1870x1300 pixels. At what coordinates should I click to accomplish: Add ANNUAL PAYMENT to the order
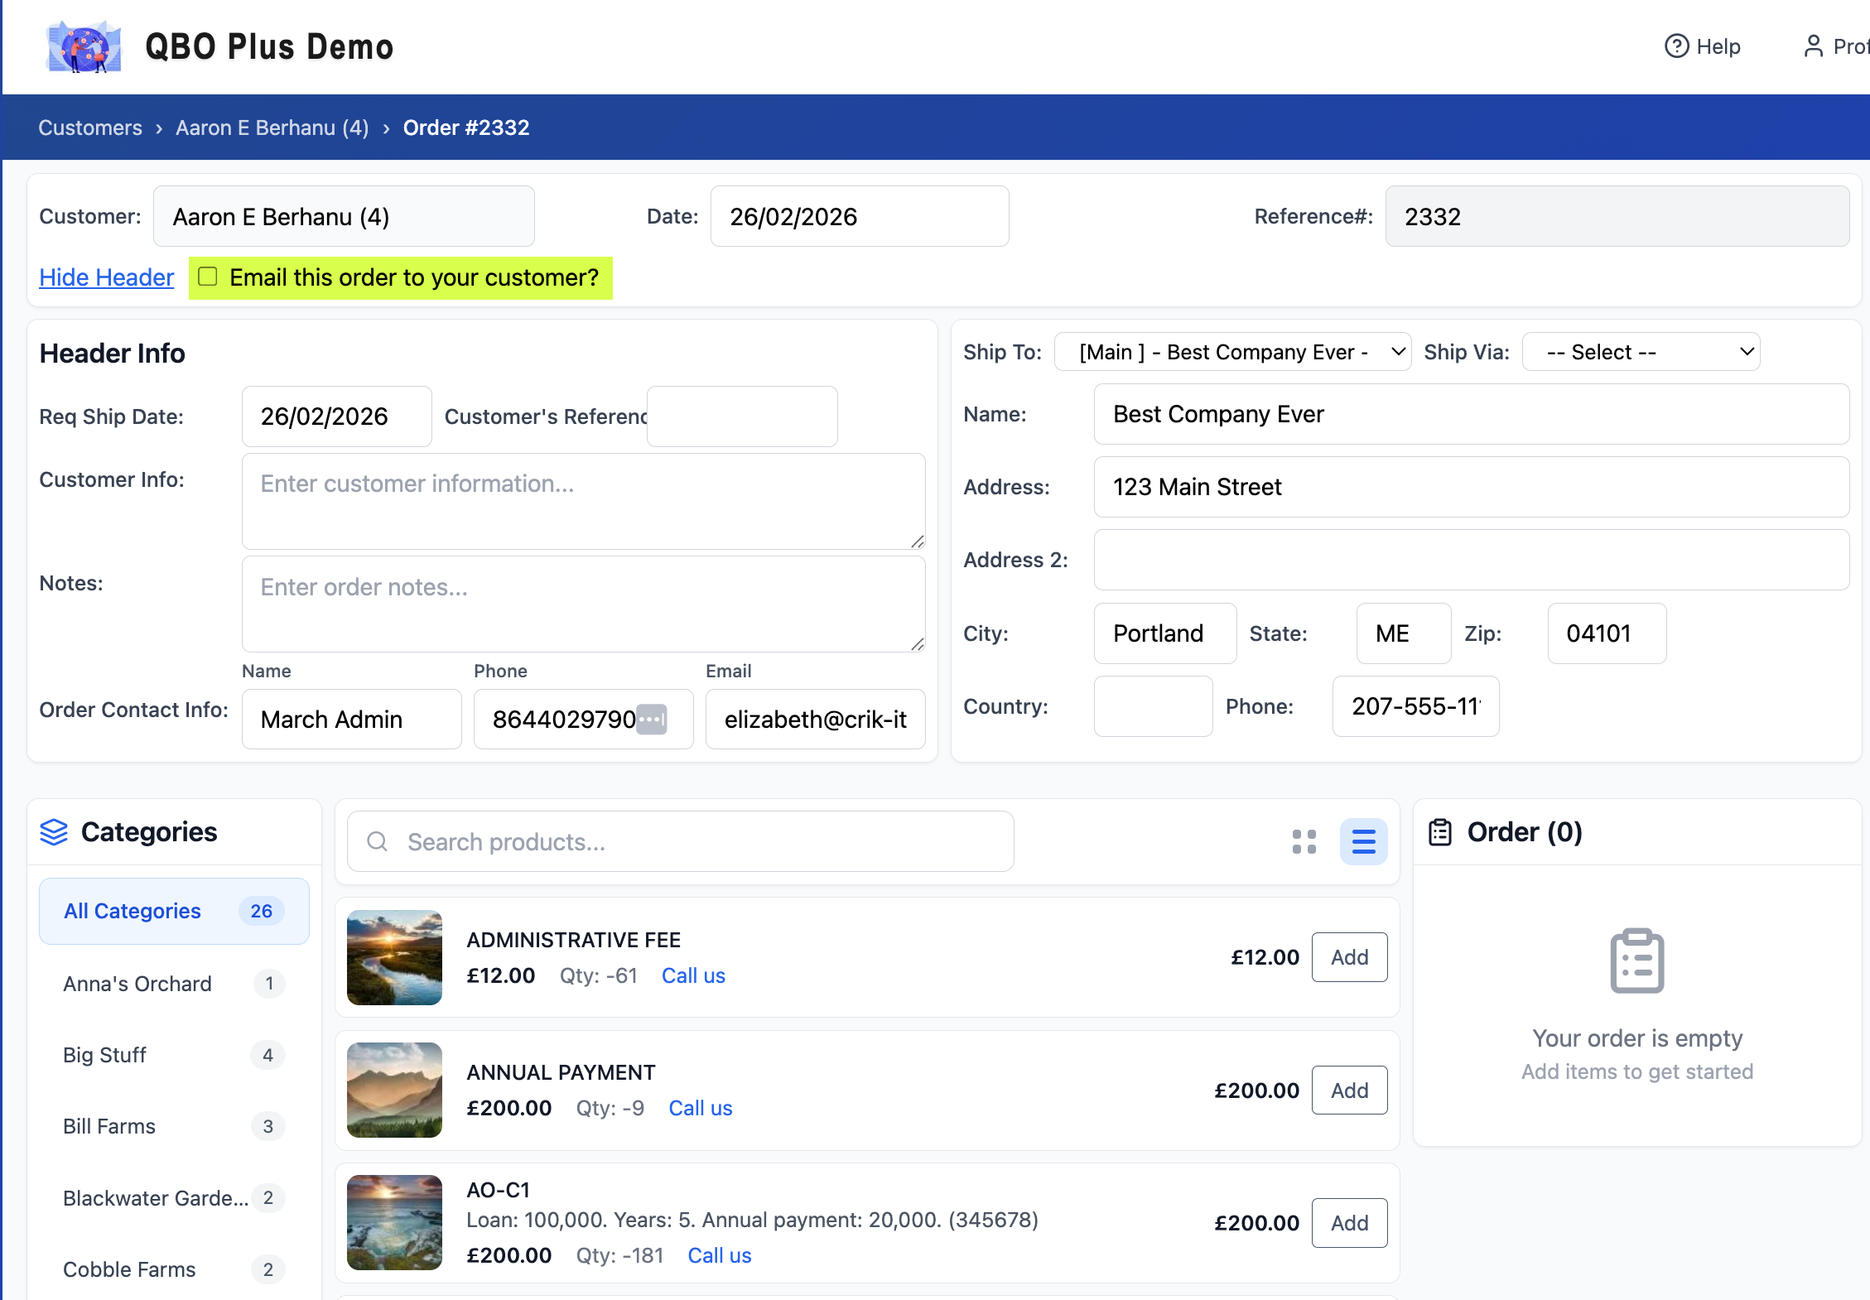[x=1349, y=1091]
